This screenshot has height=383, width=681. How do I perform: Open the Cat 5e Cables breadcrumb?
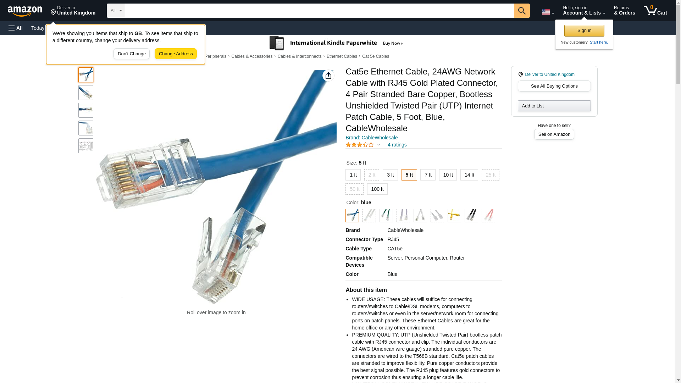pos(375,56)
